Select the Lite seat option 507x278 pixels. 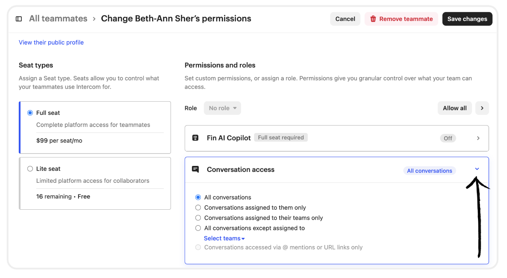(x=30, y=169)
